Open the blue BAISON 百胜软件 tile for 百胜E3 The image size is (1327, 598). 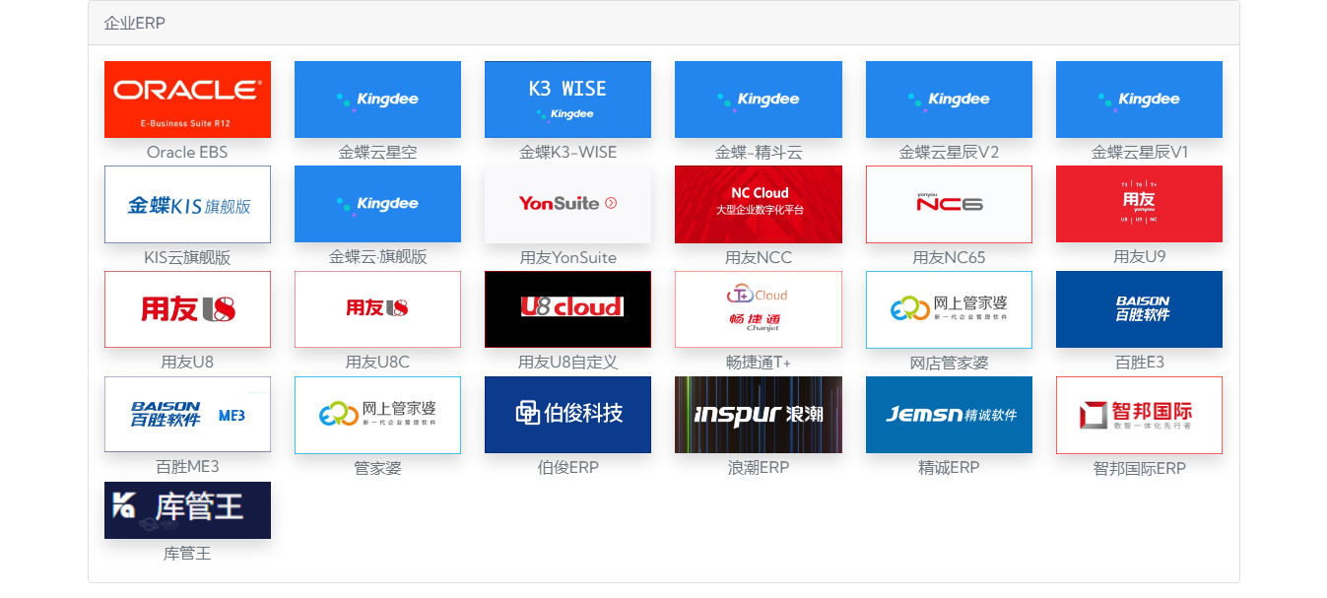click(1139, 309)
